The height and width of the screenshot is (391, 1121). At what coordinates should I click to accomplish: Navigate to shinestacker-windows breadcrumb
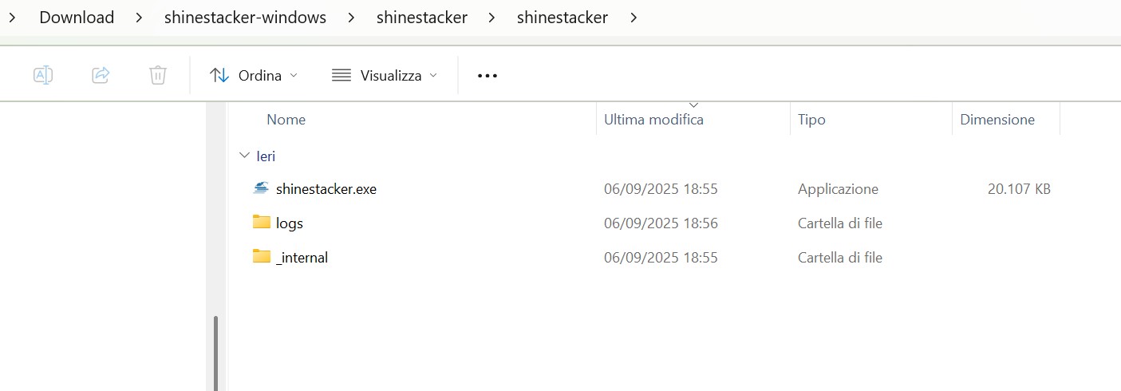245,17
